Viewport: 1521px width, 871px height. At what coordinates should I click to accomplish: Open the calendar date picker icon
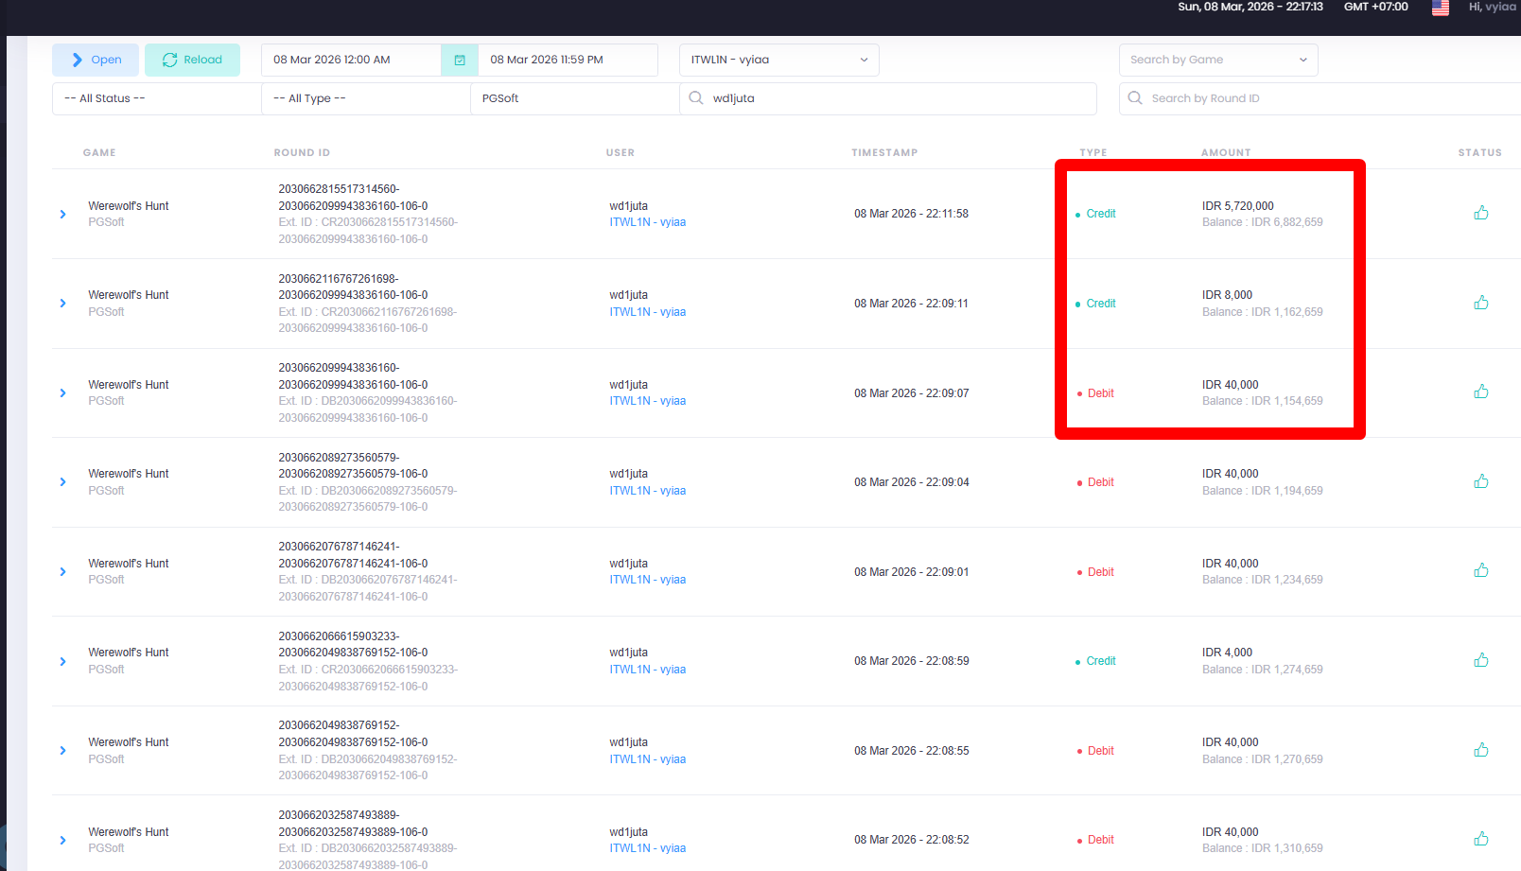(460, 60)
